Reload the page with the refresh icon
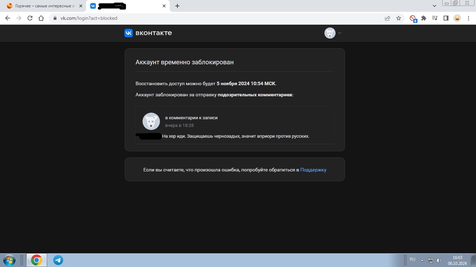Image resolution: width=476 pixels, height=267 pixels. [30, 18]
